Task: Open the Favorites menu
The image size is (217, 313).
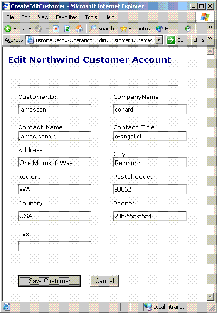Action: [x=67, y=18]
